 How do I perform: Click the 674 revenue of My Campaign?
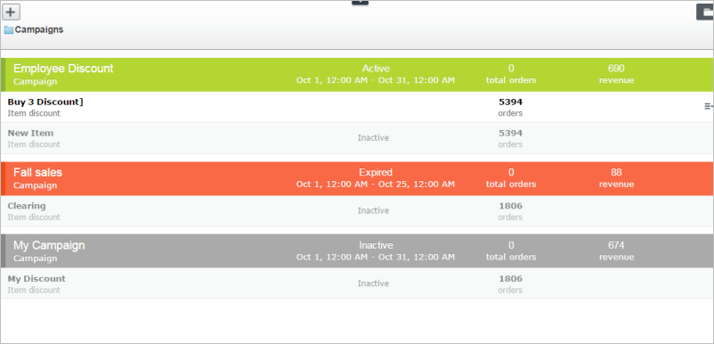(616, 245)
